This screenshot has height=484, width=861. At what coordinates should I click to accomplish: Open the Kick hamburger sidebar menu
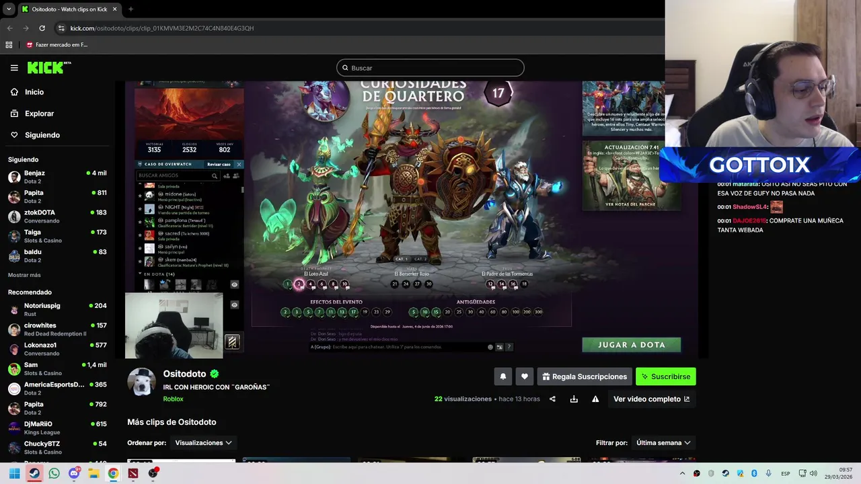[x=14, y=68]
